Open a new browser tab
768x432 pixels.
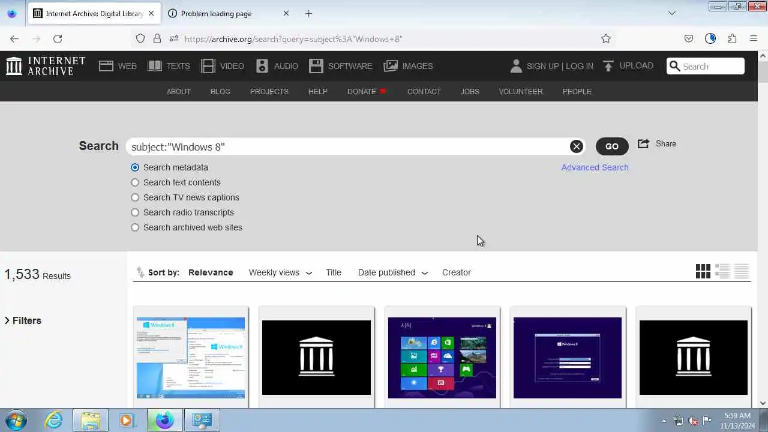point(308,13)
